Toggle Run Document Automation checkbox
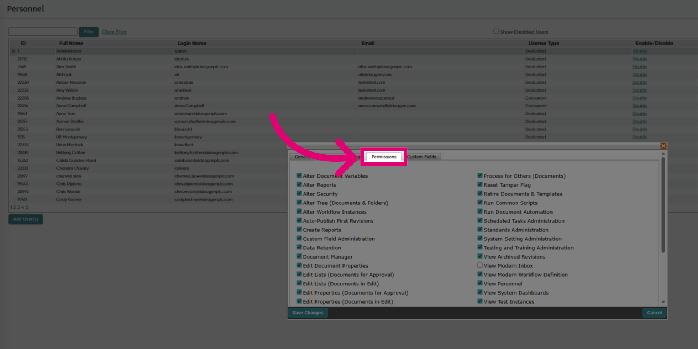 tap(480, 211)
